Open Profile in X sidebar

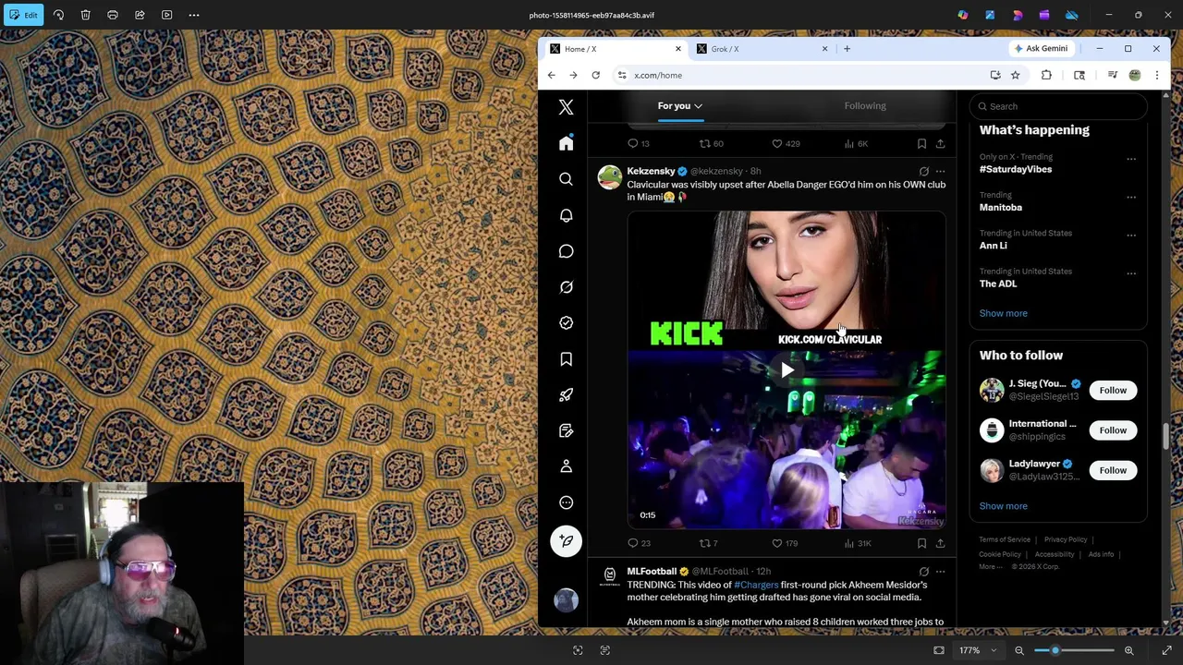coord(567,466)
